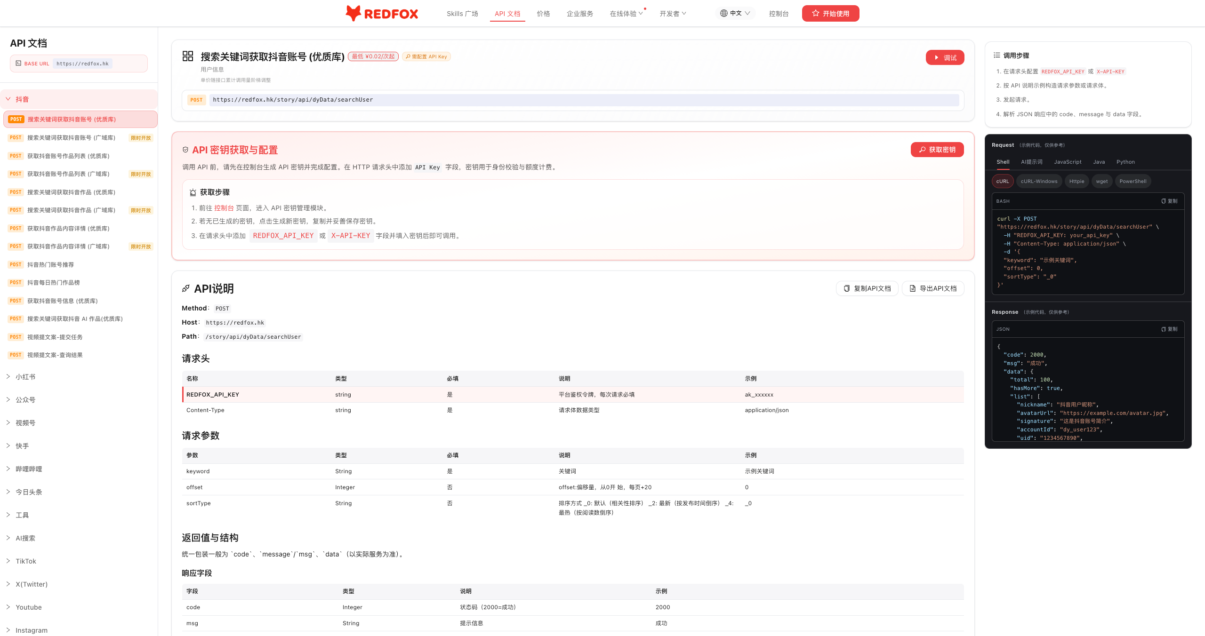Select the wget variant pill
Viewport: 1205px width, 636px height.
(1102, 181)
